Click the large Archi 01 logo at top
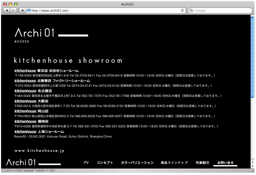256x175 pixels. click(51, 32)
